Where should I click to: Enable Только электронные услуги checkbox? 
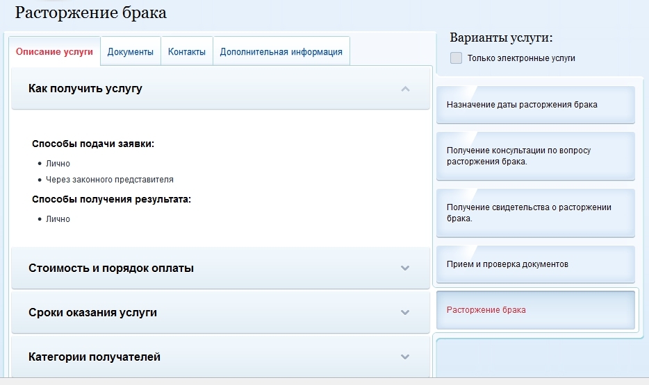pyautogui.click(x=456, y=58)
